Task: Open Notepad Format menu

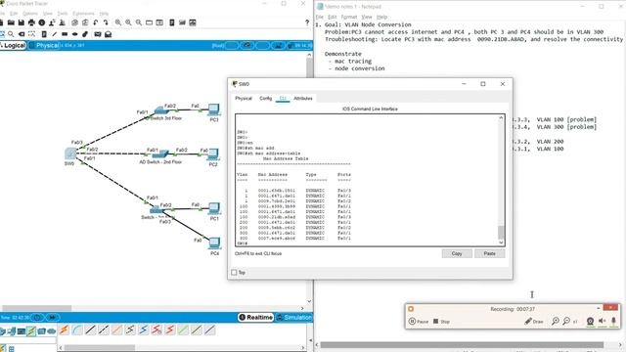Action: click(349, 17)
